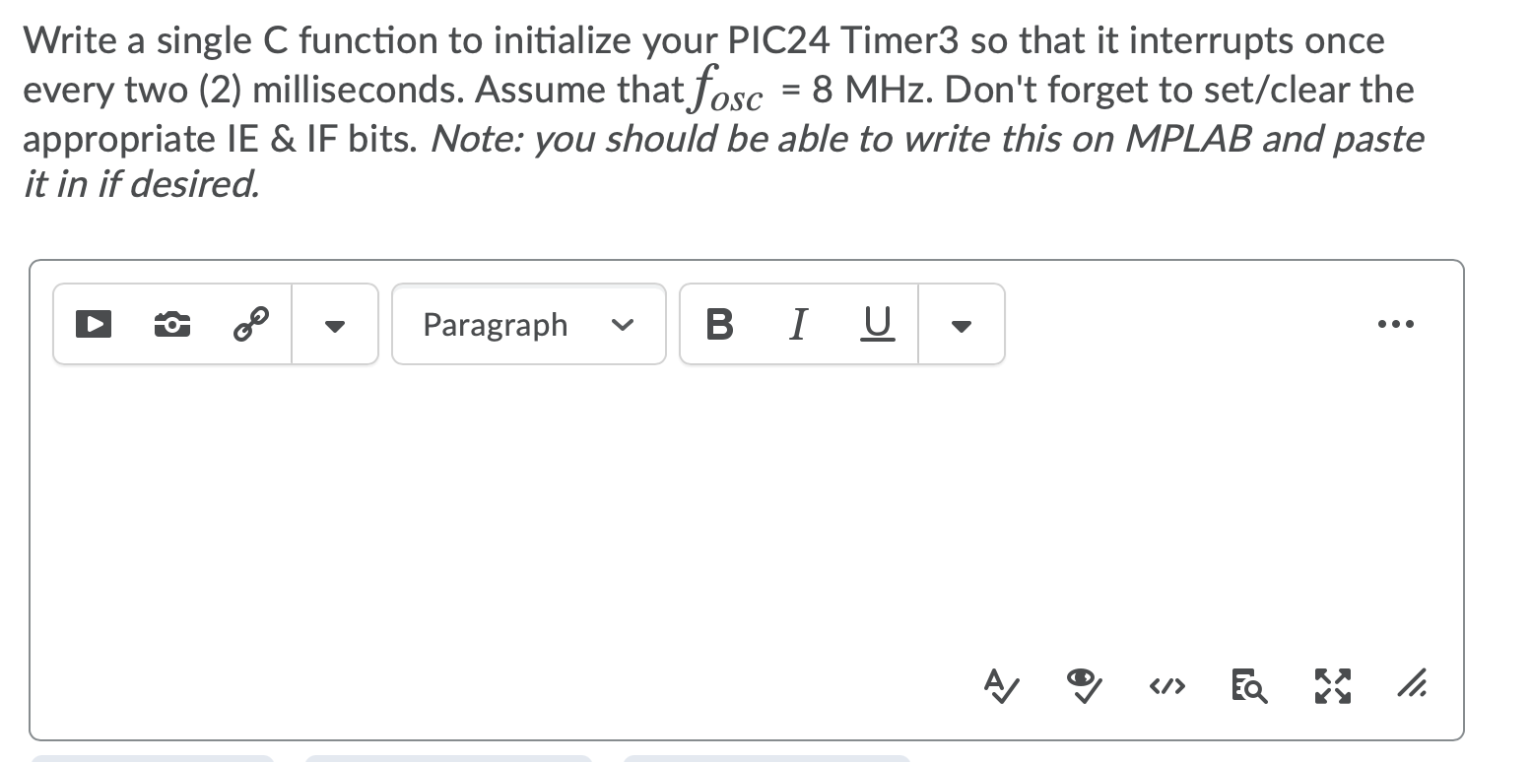
Task: Open the Insert Image camera icon
Action: point(171,323)
